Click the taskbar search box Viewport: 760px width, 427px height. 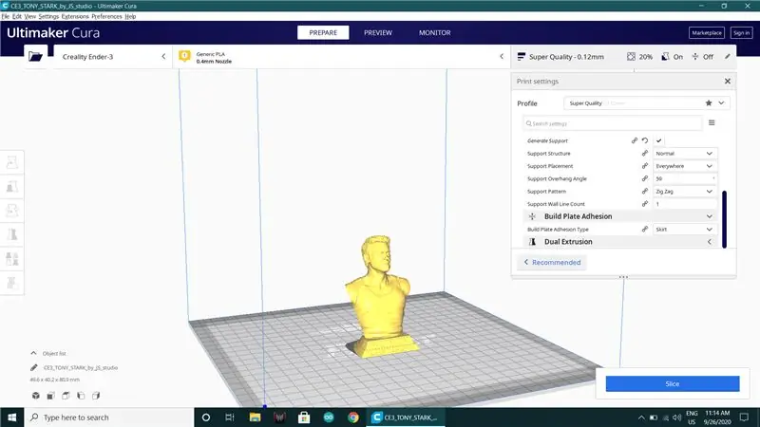point(109,418)
